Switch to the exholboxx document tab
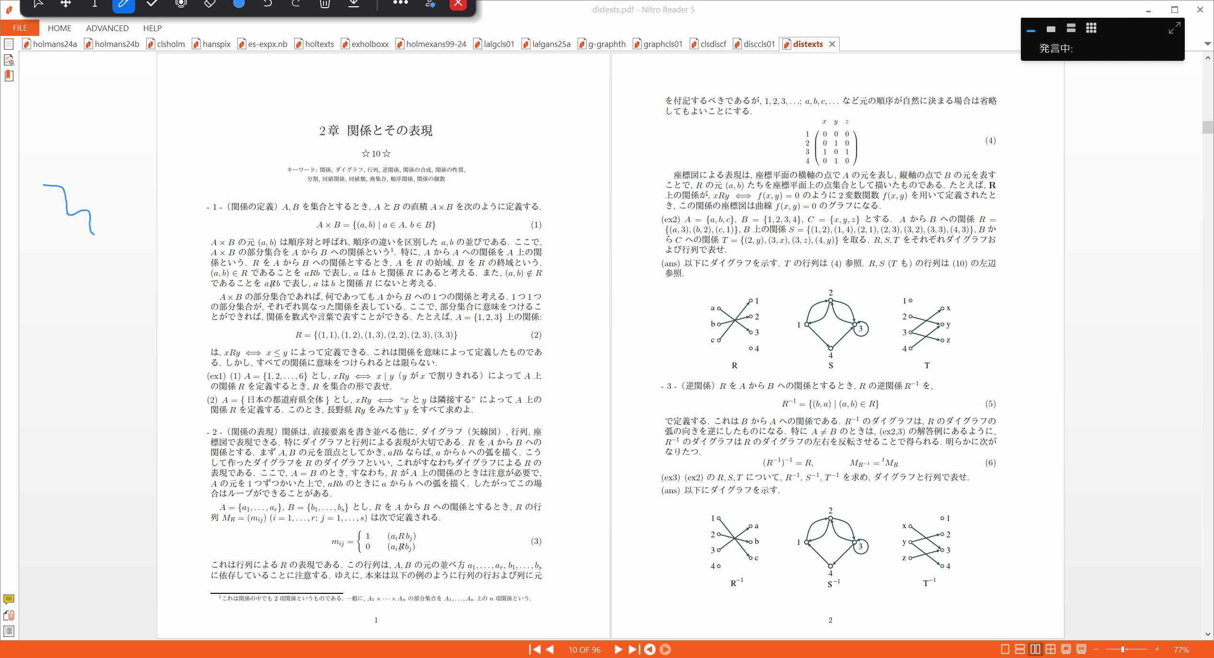This screenshot has width=1214, height=658. 365,44
